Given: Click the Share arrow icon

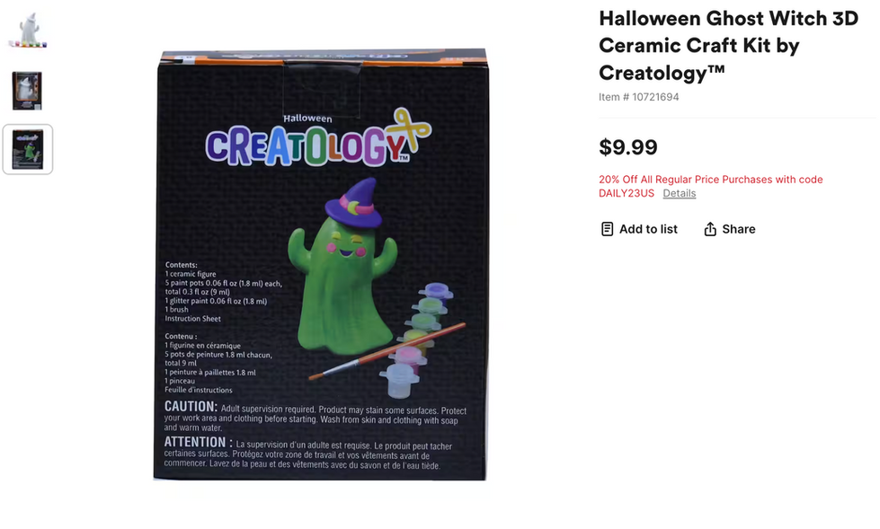Looking at the screenshot, I should tap(710, 229).
